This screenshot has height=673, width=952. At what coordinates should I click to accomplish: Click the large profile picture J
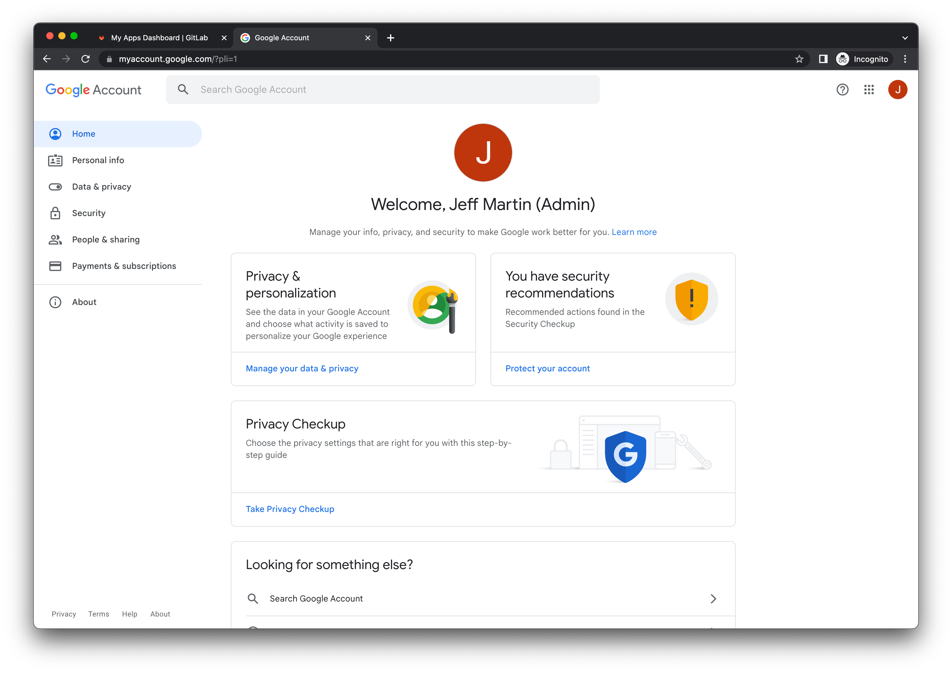tap(483, 153)
